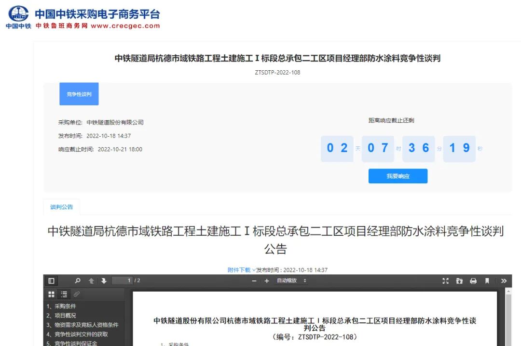Click the PDF viewer vertical scrollbar
This screenshot has height=346, width=521.
click(508, 318)
